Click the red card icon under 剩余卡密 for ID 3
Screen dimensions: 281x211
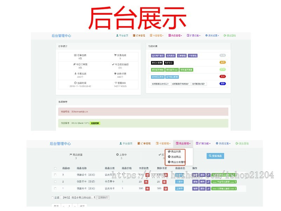coord(165,174)
